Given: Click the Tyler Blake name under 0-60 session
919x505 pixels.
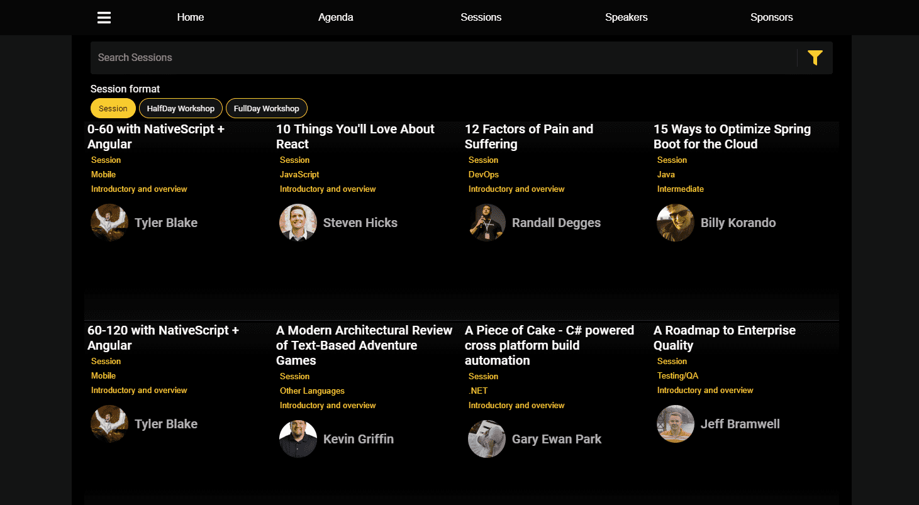Looking at the screenshot, I should [x=166, y=223].
